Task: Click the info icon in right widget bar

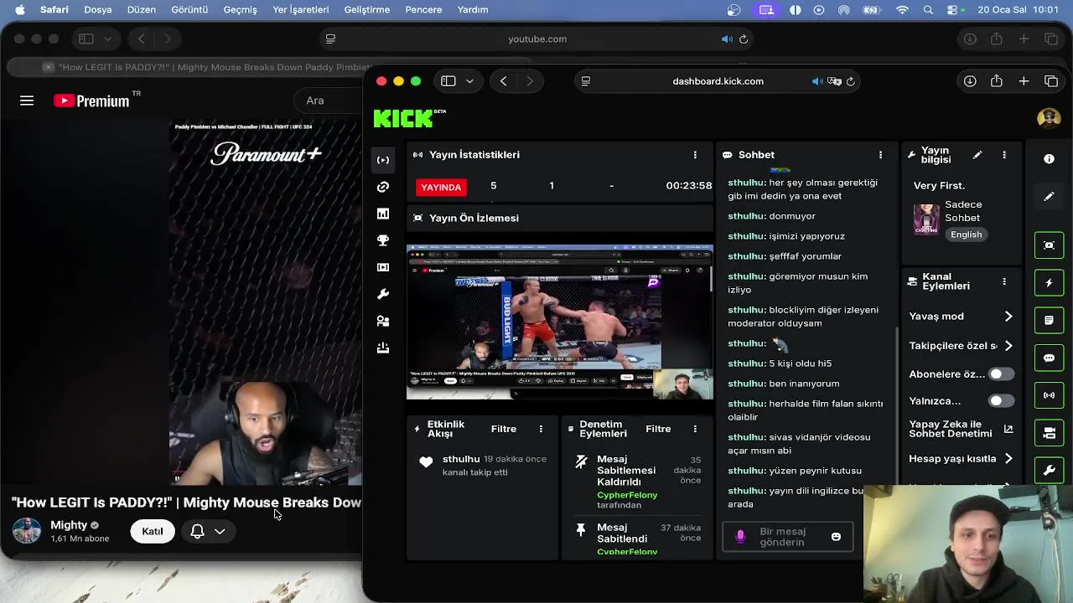Action: [1049, 159]
